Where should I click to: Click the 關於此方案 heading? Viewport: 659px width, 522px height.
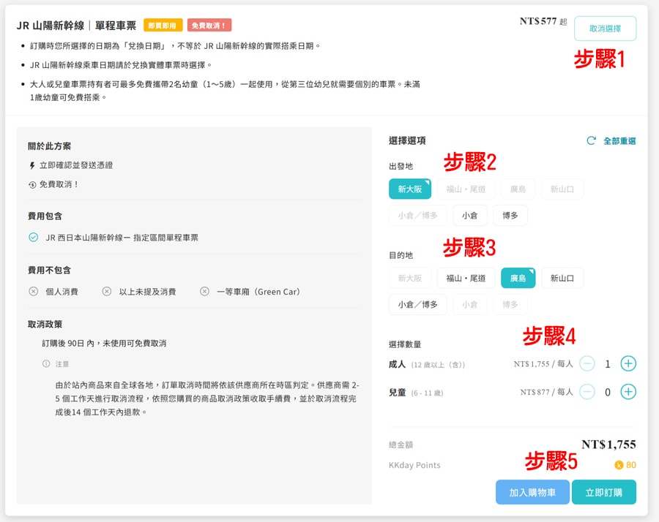49,146
